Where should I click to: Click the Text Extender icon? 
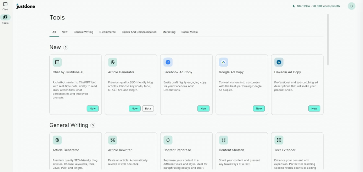(x=279, y=140)
